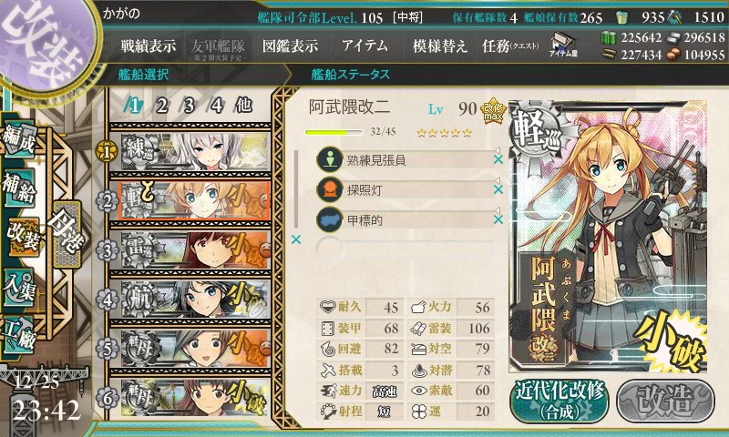Click the 近代化改修 modernization button
729x437 pixels.
pos(560,401)
